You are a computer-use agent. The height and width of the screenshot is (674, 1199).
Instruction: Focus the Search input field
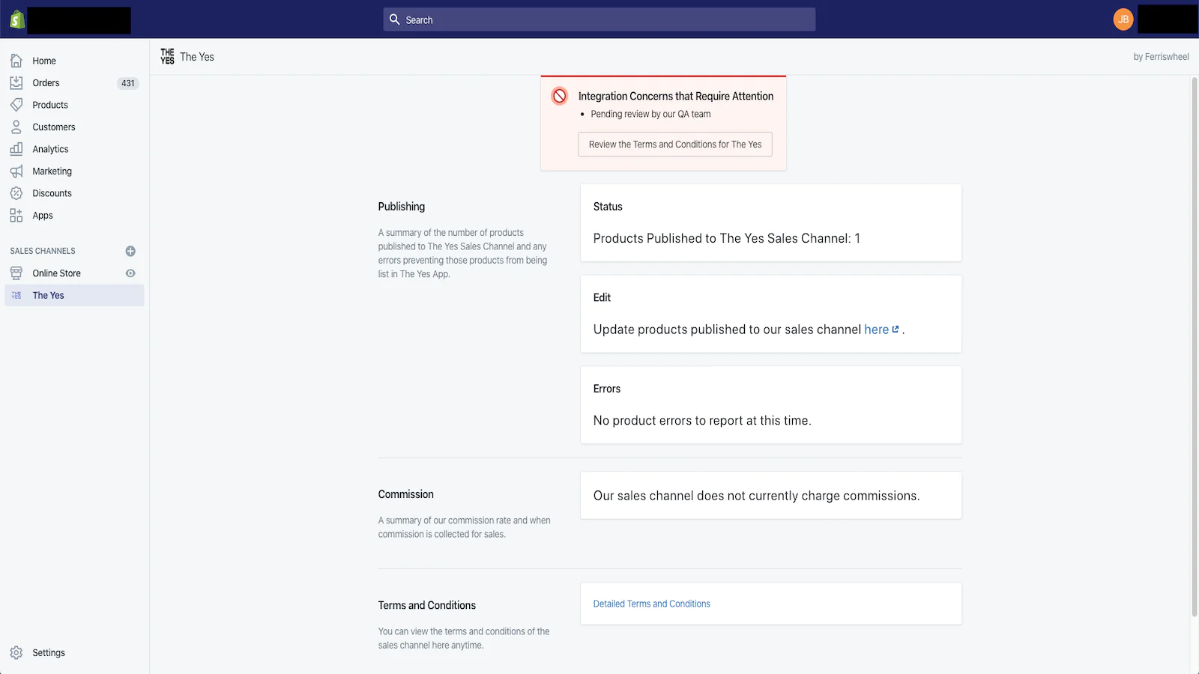click(599, 19)
